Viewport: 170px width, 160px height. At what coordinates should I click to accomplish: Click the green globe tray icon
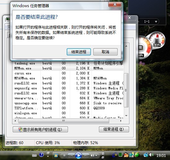(137, 155)
